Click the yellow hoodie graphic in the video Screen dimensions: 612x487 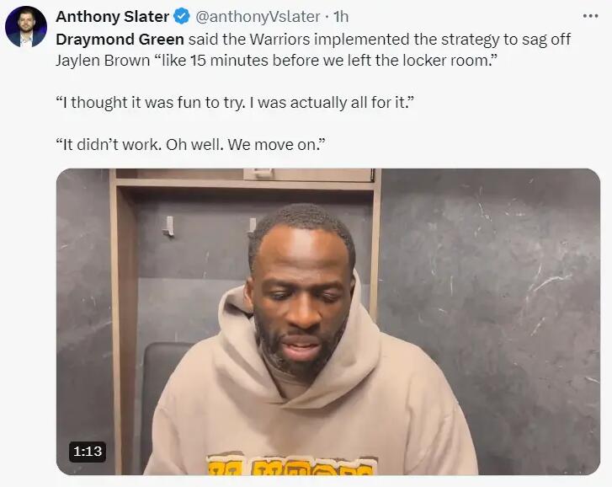pyautogui.click(x=292, y=464)
